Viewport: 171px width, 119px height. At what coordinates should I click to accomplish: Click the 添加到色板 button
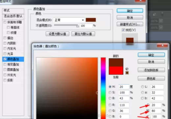(151, 70)
